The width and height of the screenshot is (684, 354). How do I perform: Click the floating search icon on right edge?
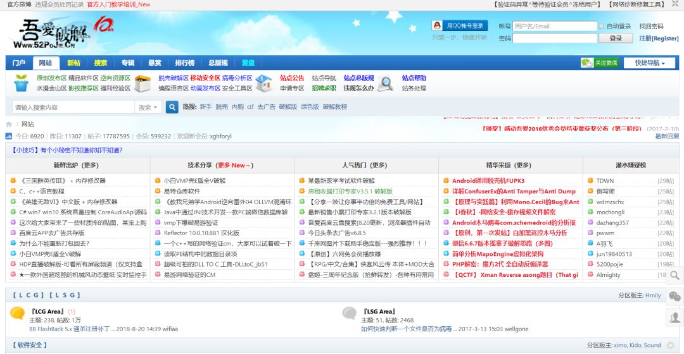pyautogui.click(x=674, y=275)
